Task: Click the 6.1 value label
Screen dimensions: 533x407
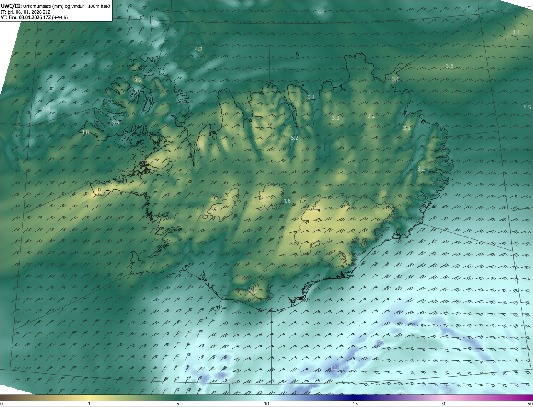Action: [x=311, y=97]
